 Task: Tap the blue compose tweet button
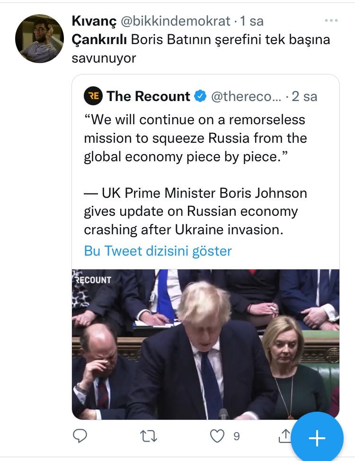[317, 438]
